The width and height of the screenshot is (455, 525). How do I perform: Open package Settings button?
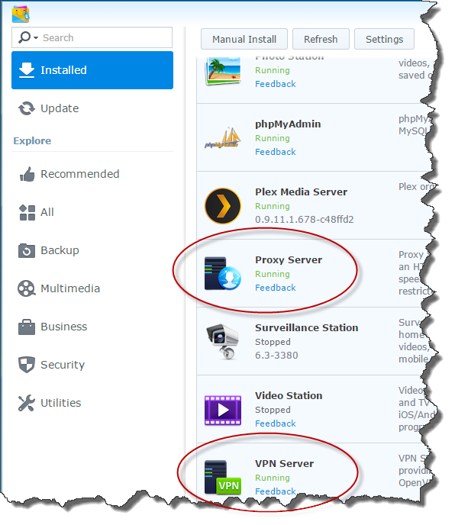tap(384, 39)
